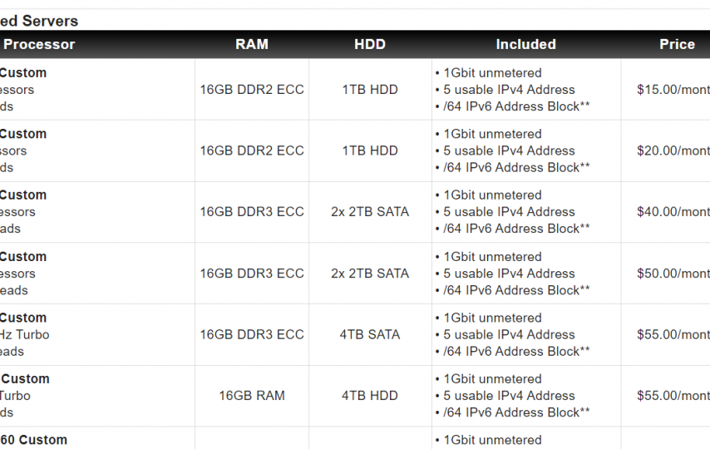The image size is (710, 449).
Task: Click the $20.00/month price
Action: 673,150
